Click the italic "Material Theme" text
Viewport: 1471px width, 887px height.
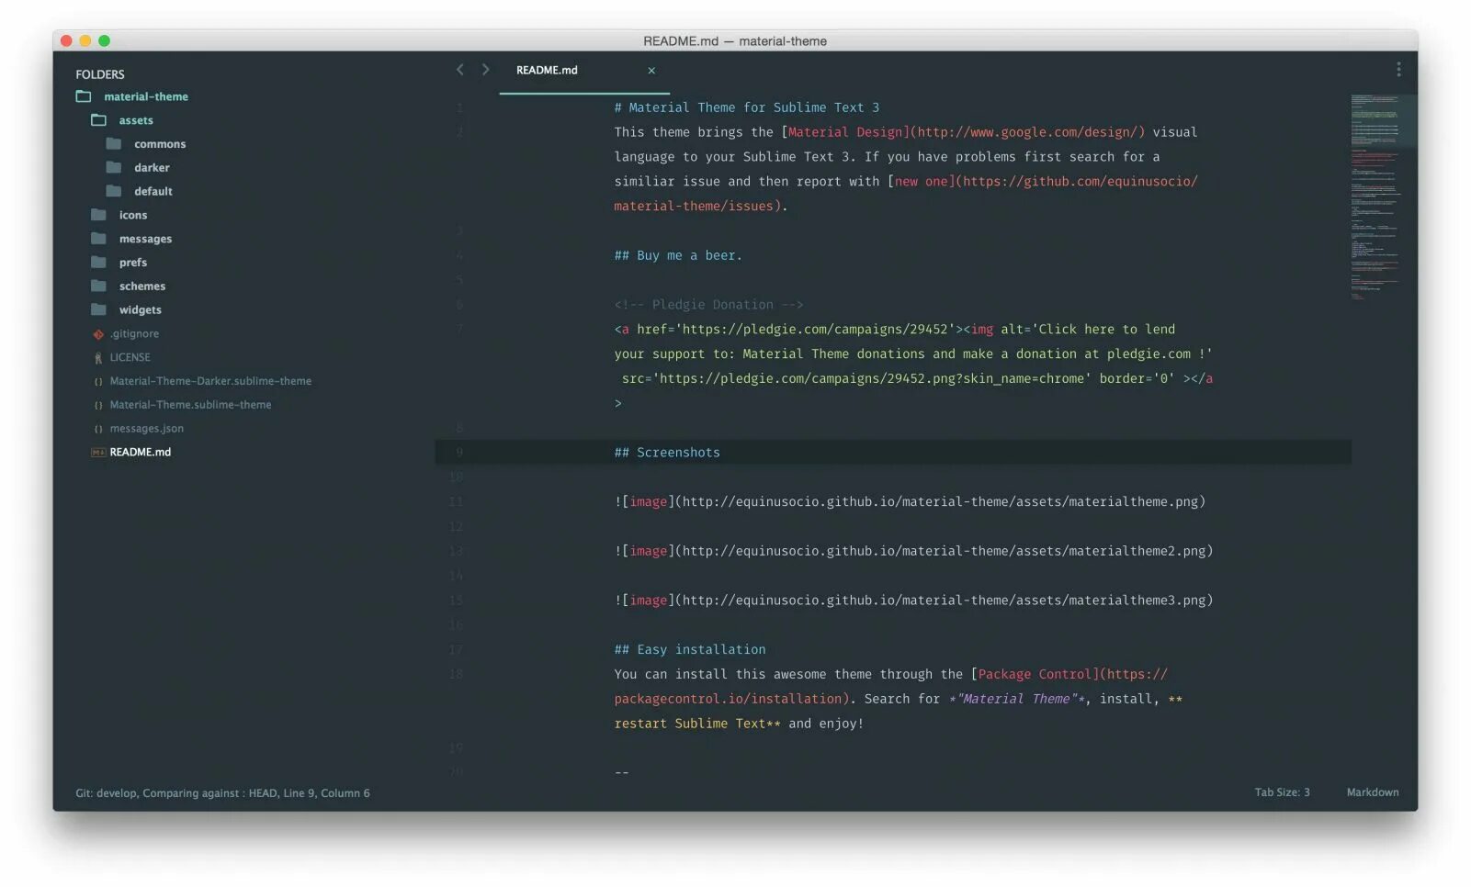[x=1016, y=699]
